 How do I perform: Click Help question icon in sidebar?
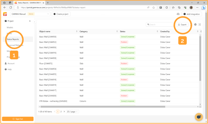[6, 69]
